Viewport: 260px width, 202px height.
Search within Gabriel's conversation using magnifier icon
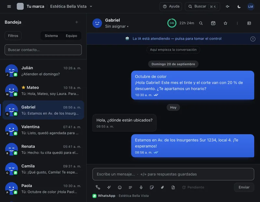pos(201,23)
